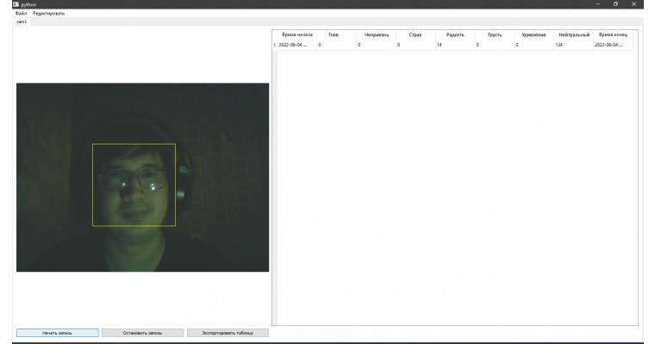Viewport: 655px width, 344px height.
Task: Click the Неприязнь column header
Action: click(x=377, y=34)
